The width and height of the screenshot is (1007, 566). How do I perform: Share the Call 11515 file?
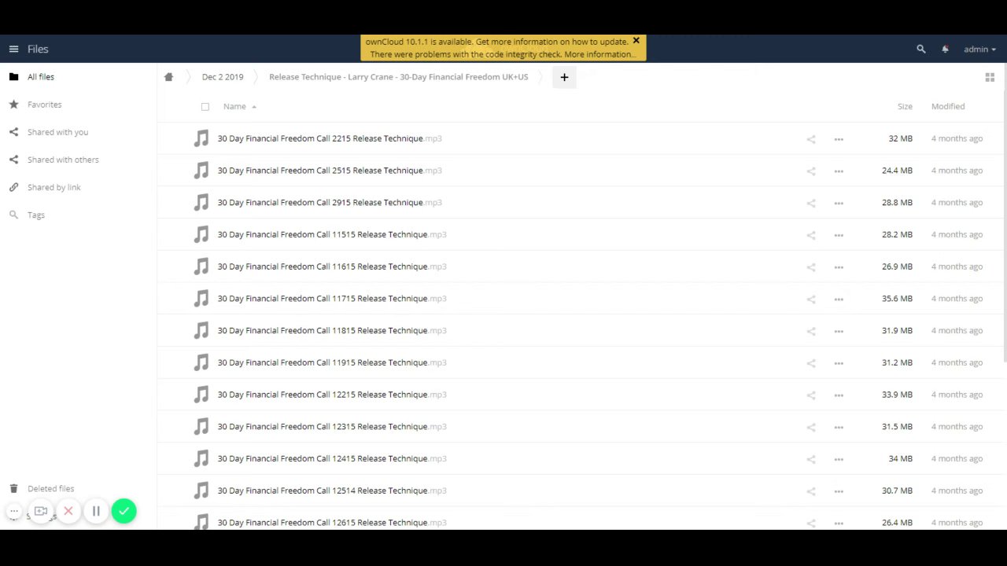[811, 235]
